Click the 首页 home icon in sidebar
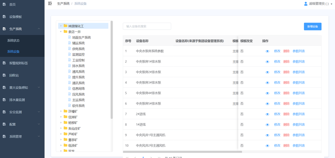Image resolution: width=335 pixels, height=158 pixels. 4,5
